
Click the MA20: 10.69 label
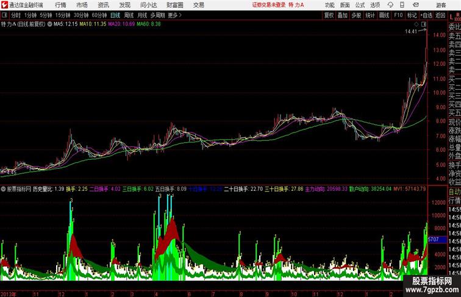[x=121, y=24]
